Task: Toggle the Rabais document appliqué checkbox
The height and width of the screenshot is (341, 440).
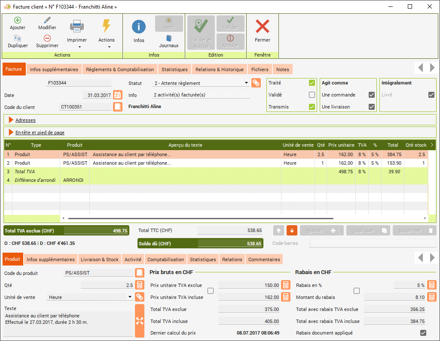Action: [x=423, y=333]
